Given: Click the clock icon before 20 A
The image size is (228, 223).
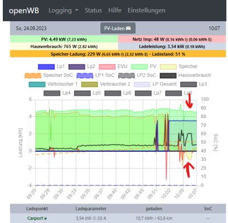Looking at the screenshot, I should [95, 218].
